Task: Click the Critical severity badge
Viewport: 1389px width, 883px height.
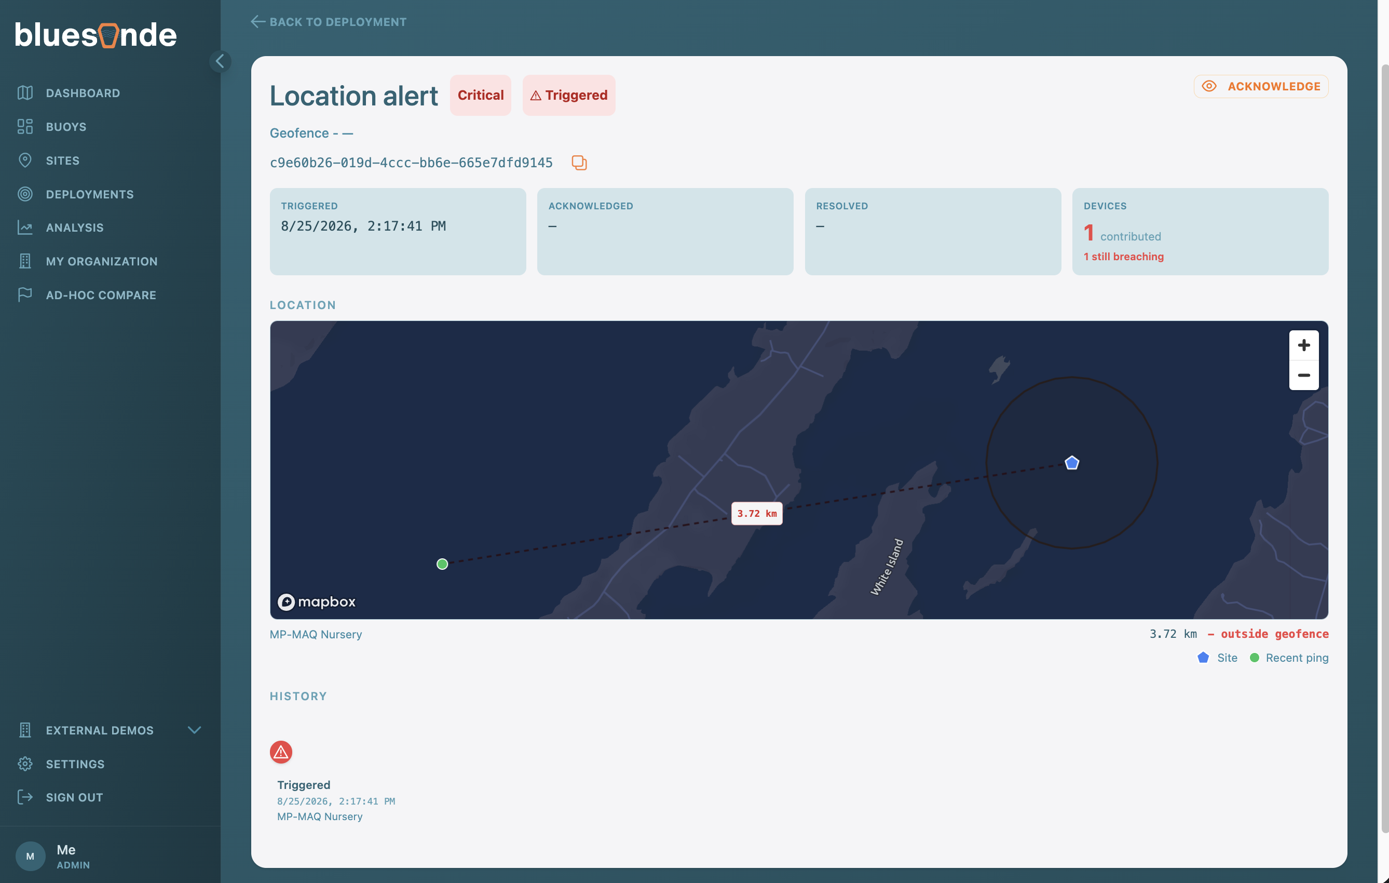Action: (x=481, y=95)
